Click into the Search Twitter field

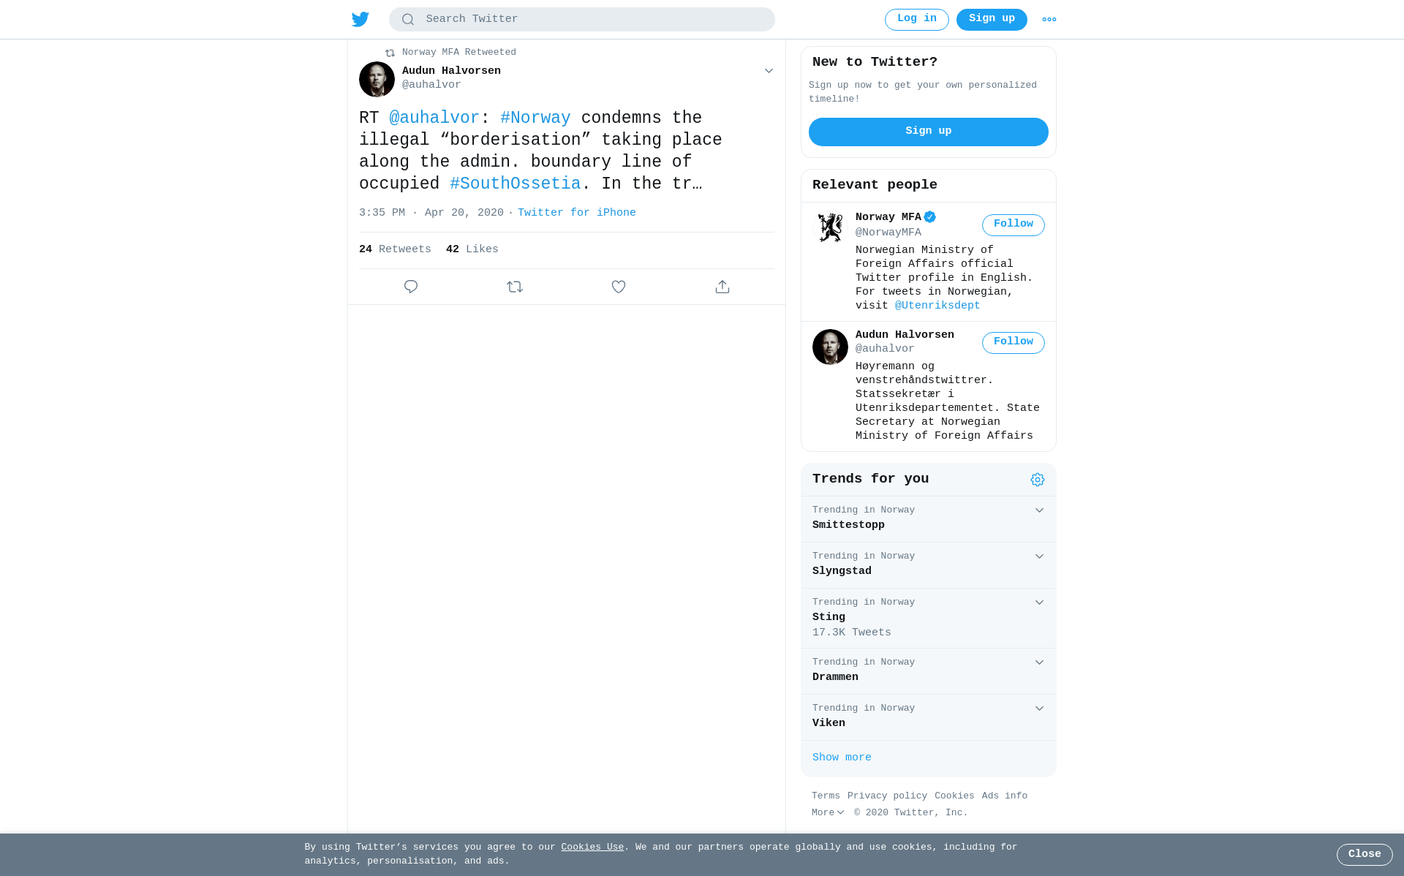point(582,20)
